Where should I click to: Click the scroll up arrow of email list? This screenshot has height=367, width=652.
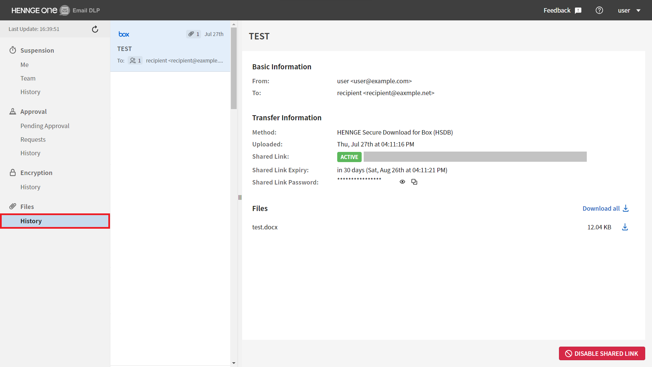(x=234, y=24)
